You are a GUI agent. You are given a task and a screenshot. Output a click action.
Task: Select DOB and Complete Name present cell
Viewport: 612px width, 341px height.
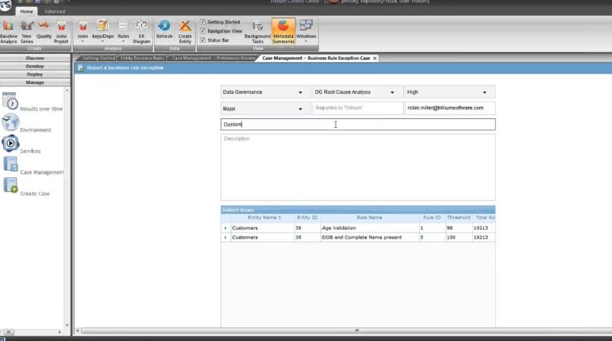(x=369, y=237)
